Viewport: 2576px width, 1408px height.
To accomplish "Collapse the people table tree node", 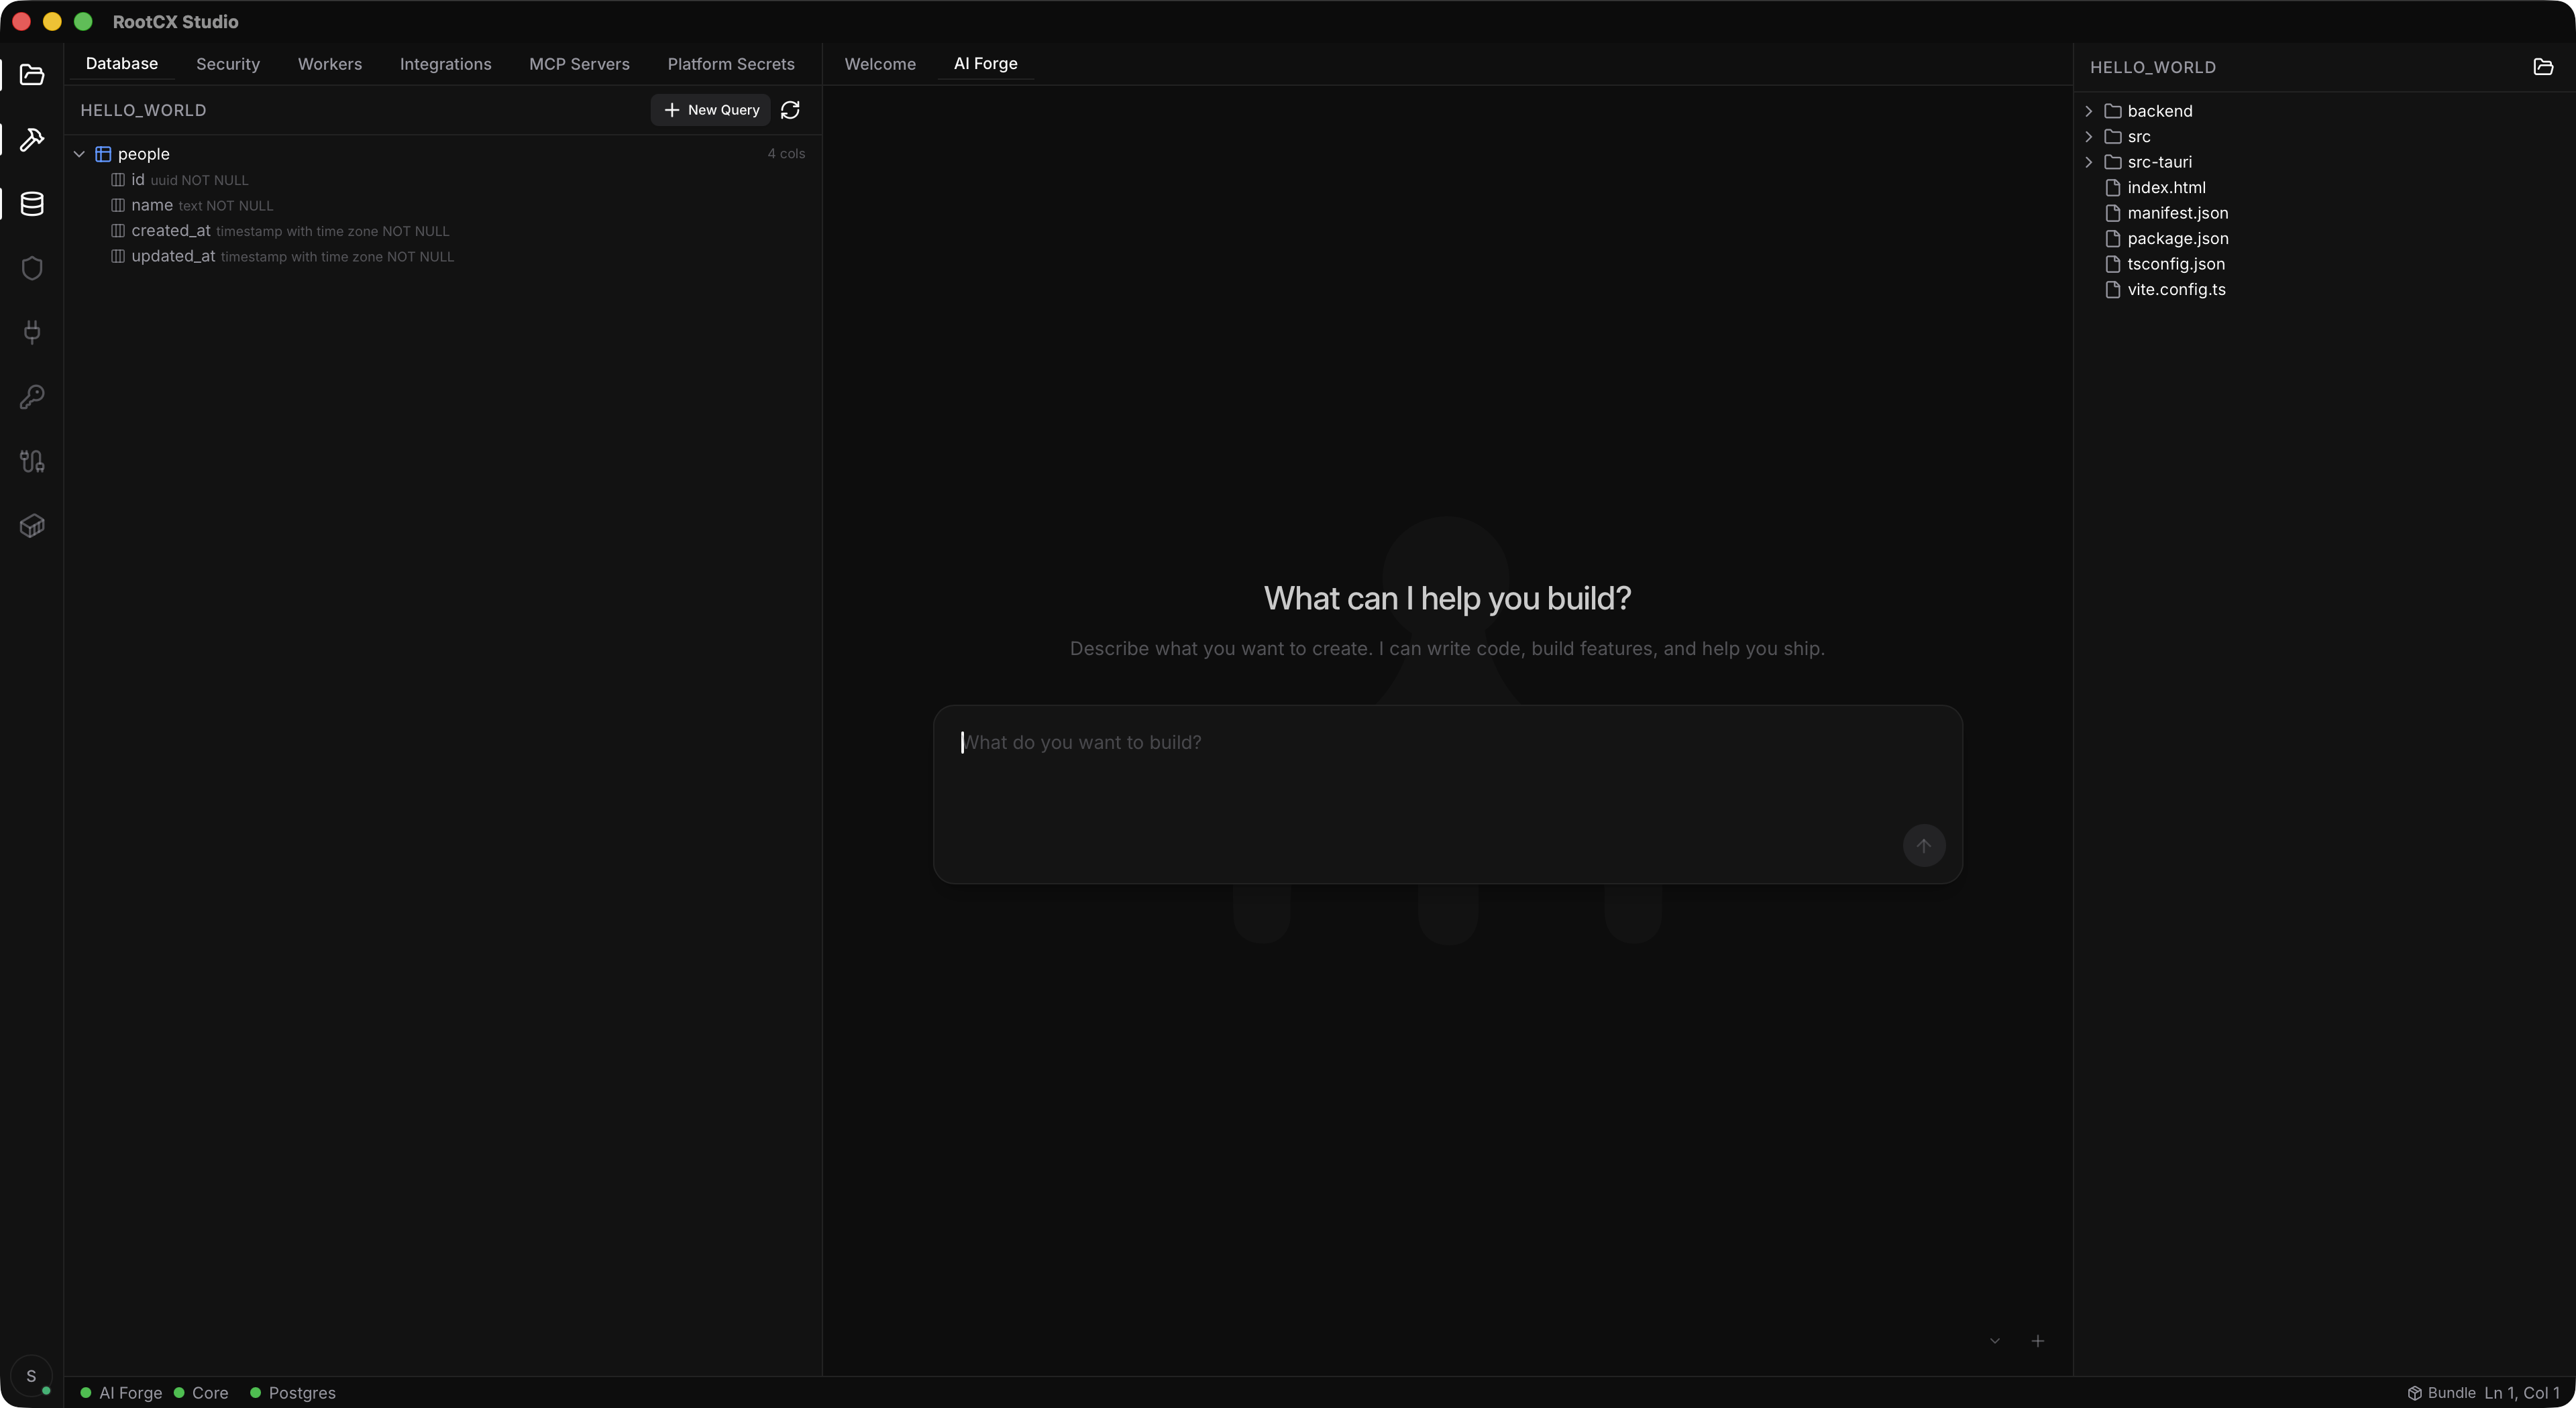I will tap(79, 154).
